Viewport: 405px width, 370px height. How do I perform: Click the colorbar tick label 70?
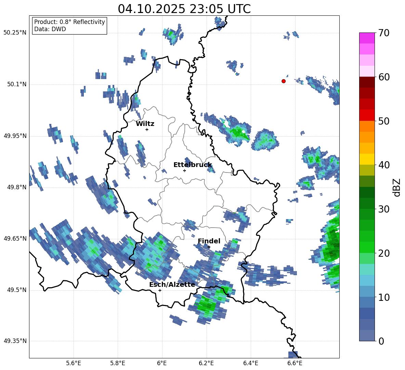[x=384, y=33]
